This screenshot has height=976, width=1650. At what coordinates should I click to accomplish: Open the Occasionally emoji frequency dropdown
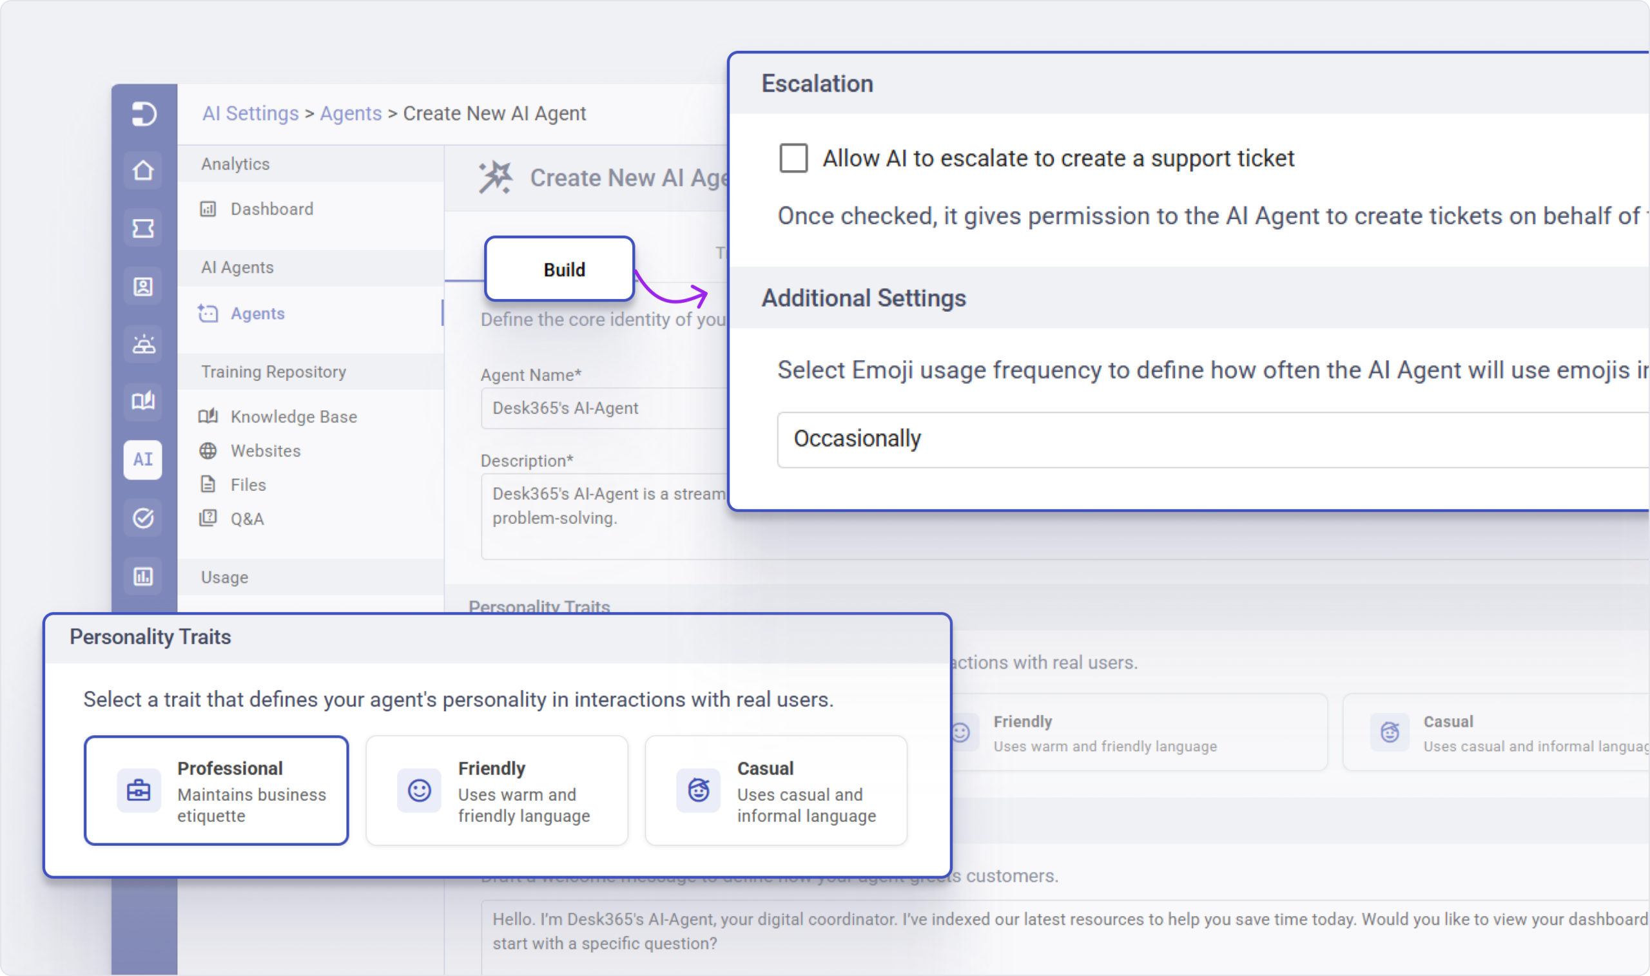pos(1213,439)
